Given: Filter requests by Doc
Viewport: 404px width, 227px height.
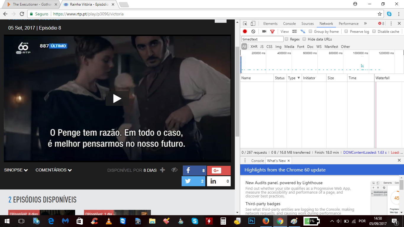Looking at the screenshot, I should coord(310,47).
